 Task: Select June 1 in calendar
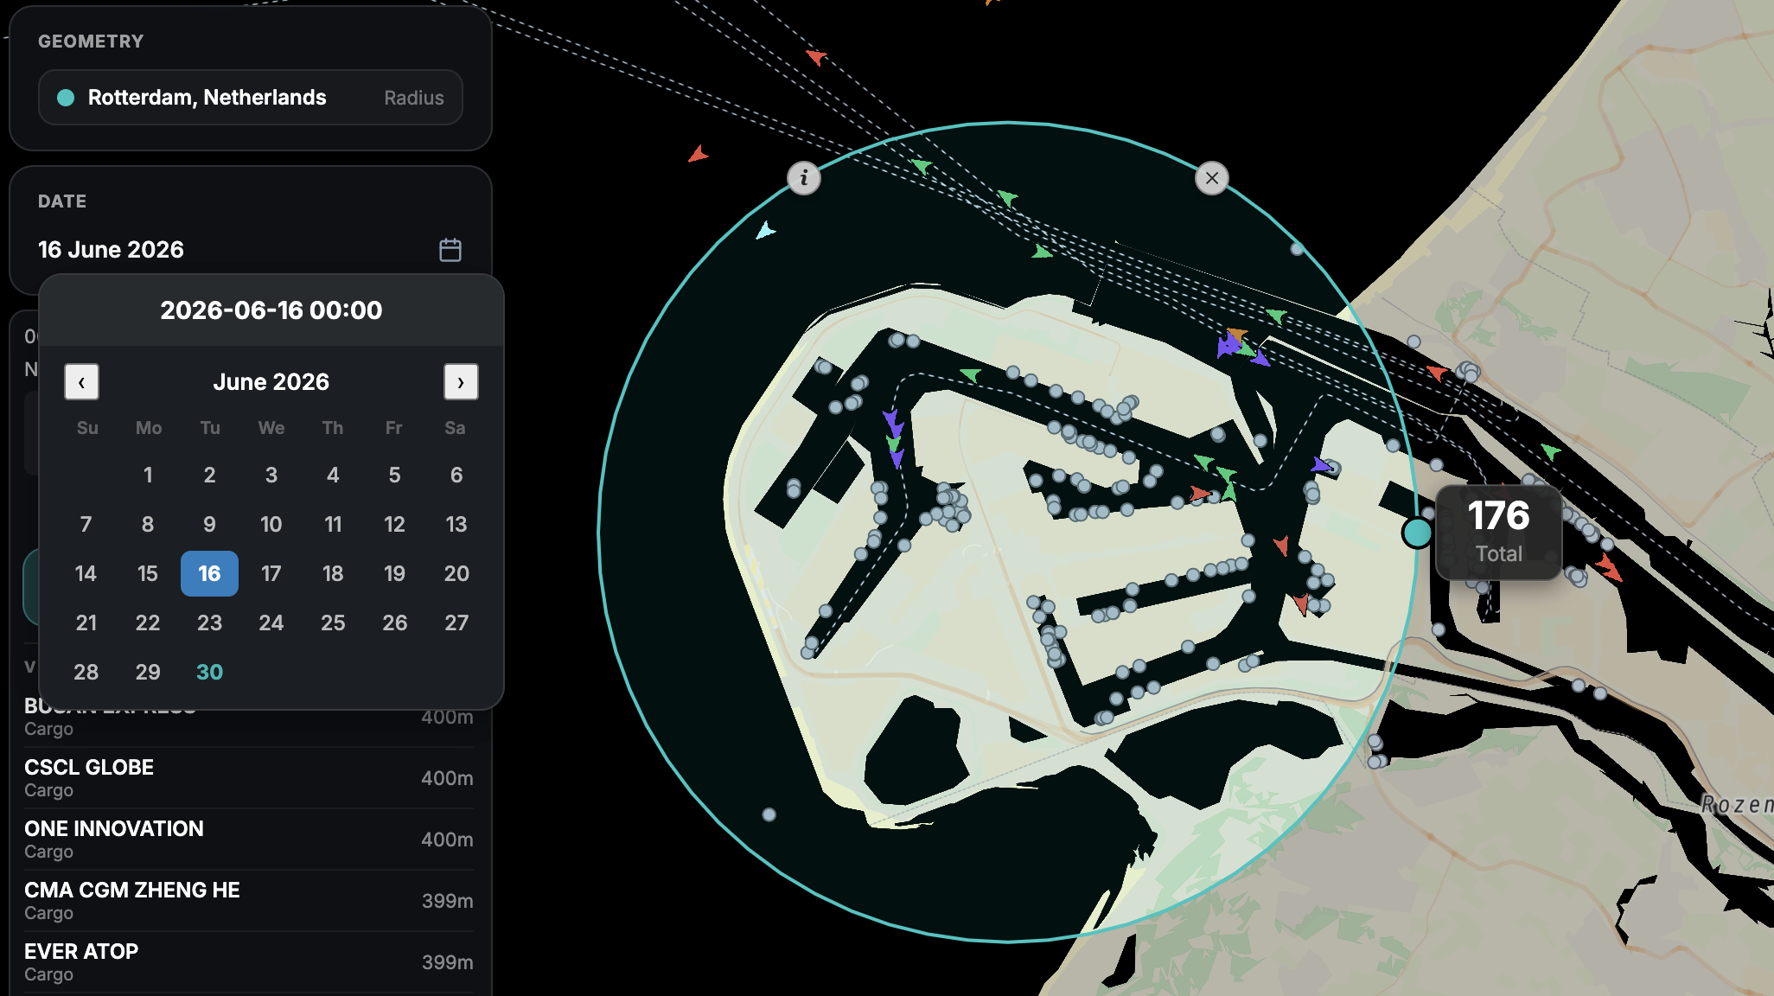148,475
